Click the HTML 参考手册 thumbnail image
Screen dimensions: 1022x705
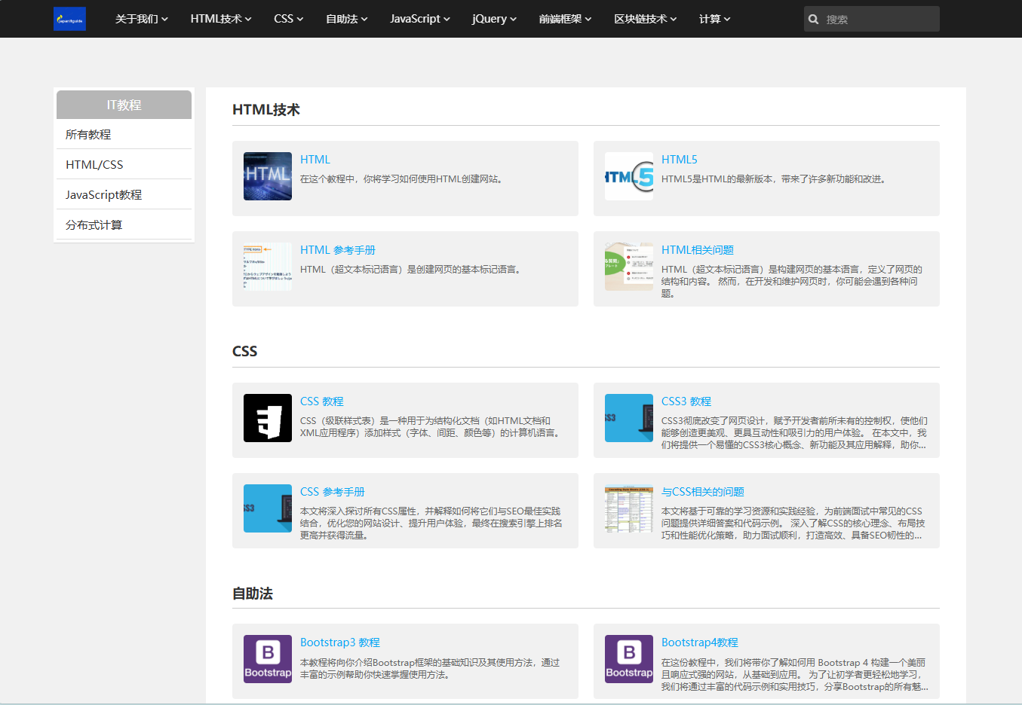(x=267, y=267)
